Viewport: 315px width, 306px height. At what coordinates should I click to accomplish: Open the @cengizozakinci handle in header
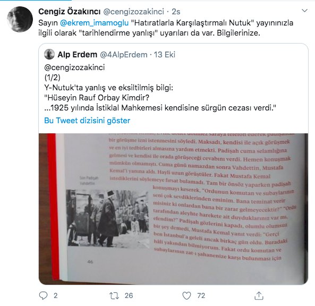click(x=133, y=12)
